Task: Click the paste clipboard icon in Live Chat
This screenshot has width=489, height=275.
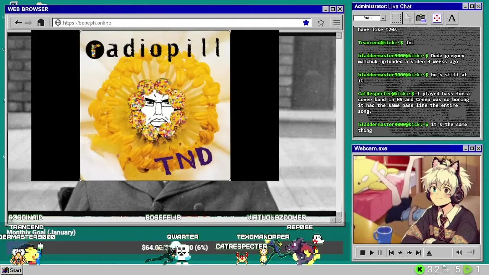Action: click(421, 18)
